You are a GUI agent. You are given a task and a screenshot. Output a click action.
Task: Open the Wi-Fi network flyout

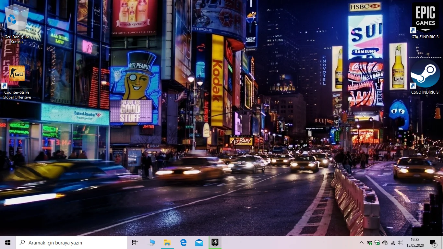[x=393, y=243]
